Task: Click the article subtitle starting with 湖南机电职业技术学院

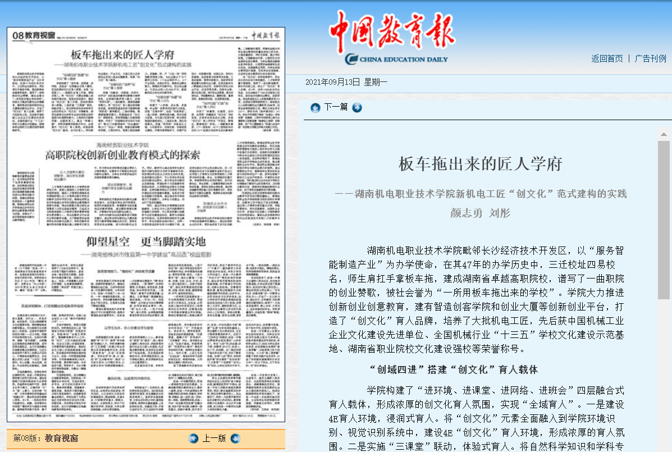Action: [481, 194]
